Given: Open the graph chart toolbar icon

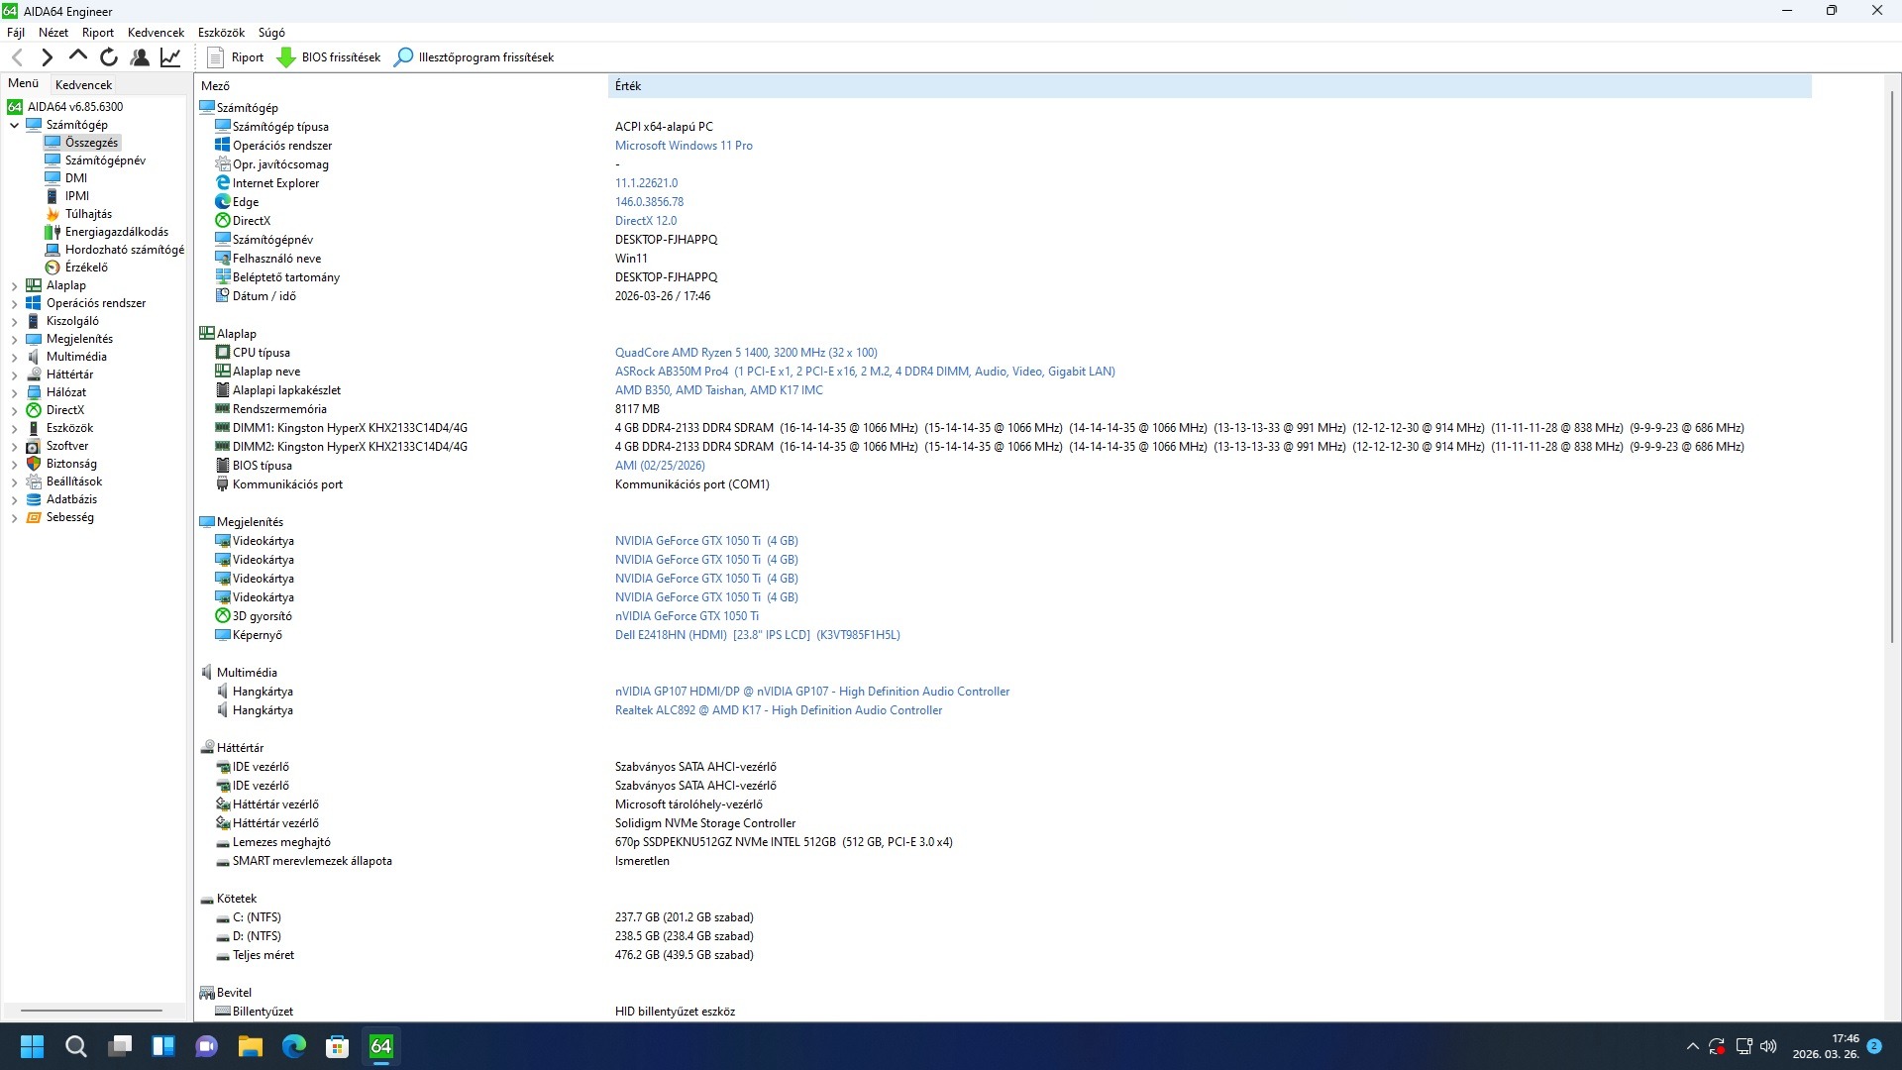Looking at the screenshot, I should coord(170,57).
